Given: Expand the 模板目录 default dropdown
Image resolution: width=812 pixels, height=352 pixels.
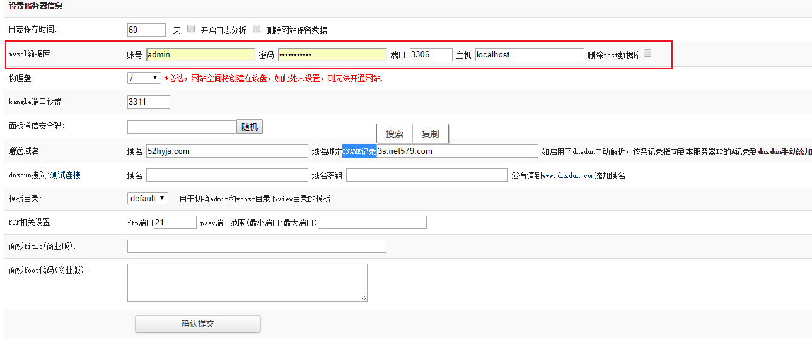Looking at the screenshot, I should point(148,198).
